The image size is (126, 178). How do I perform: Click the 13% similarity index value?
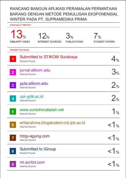pos(18,34)
